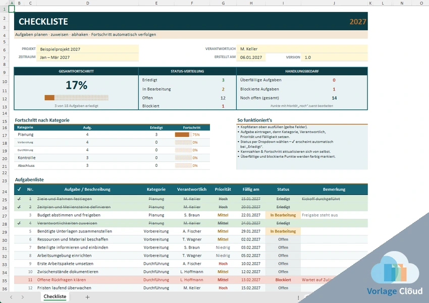The height and width of the screenshot is (303, 429).
Task: Click the Verantwortlich field in the header area
Action: coord(302,49)
